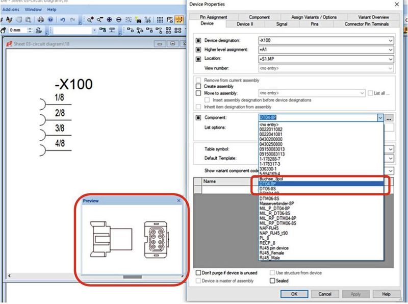Screen dimensions: 408x304
Task: Open the Device designation -X100 dropdown
Action: coord(390,40)
